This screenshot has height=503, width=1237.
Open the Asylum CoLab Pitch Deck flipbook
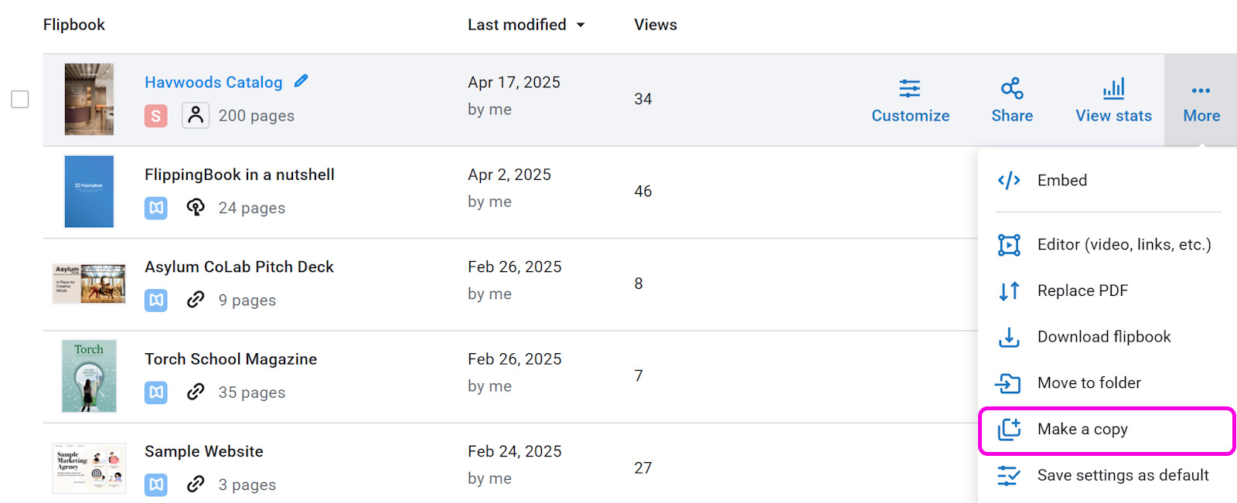click(239, 267)
